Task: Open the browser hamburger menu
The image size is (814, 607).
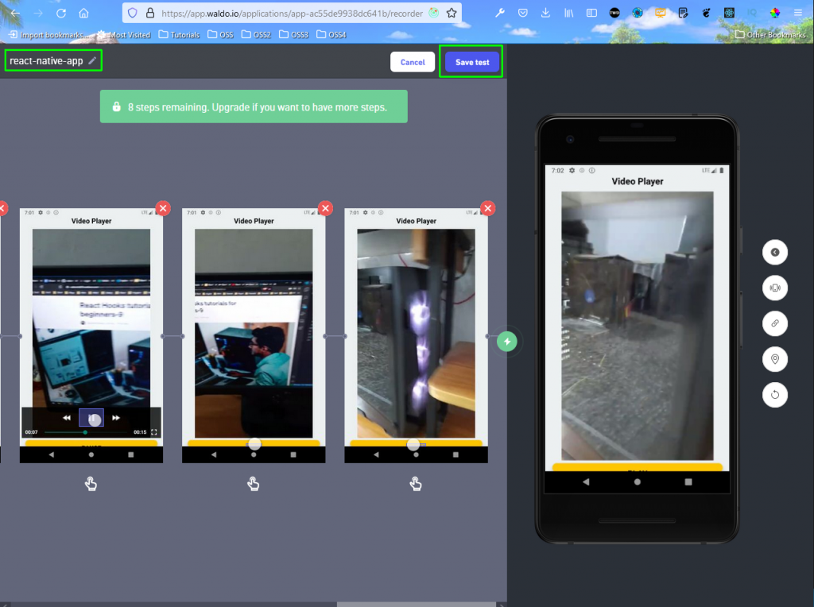Action: [798, 13]
